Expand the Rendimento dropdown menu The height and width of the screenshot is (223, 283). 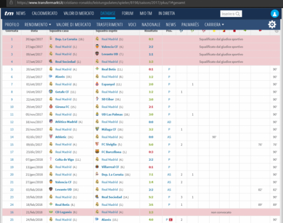click(38, 25)
